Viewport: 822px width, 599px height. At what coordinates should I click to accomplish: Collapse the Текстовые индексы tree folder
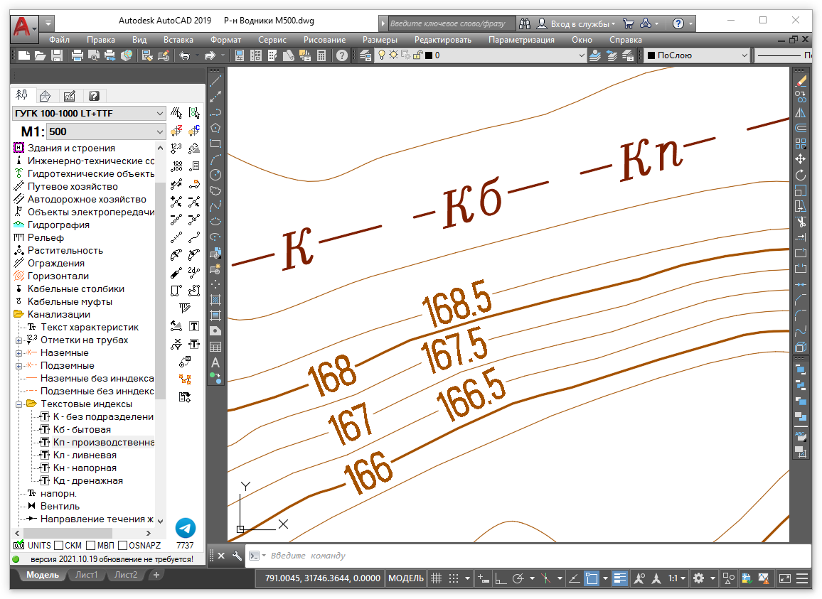pyautogui.click(x=19, y=404)
